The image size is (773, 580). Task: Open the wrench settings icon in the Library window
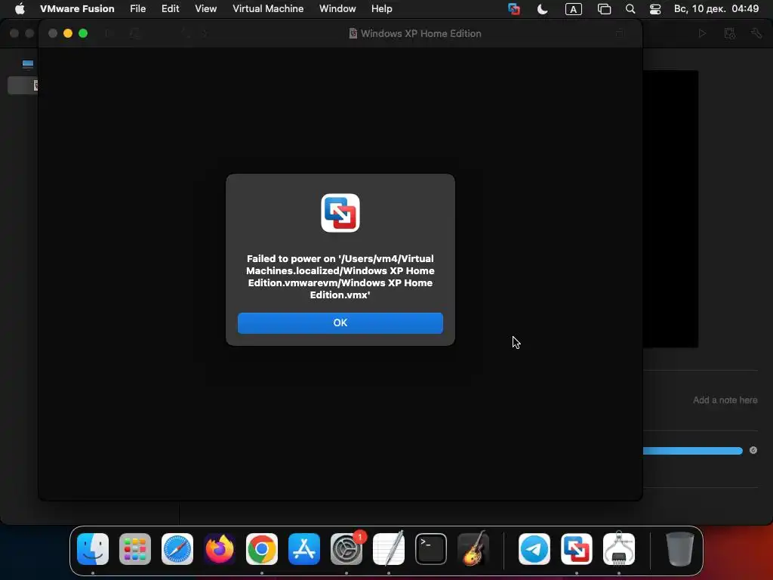click(x=756, y=33)
